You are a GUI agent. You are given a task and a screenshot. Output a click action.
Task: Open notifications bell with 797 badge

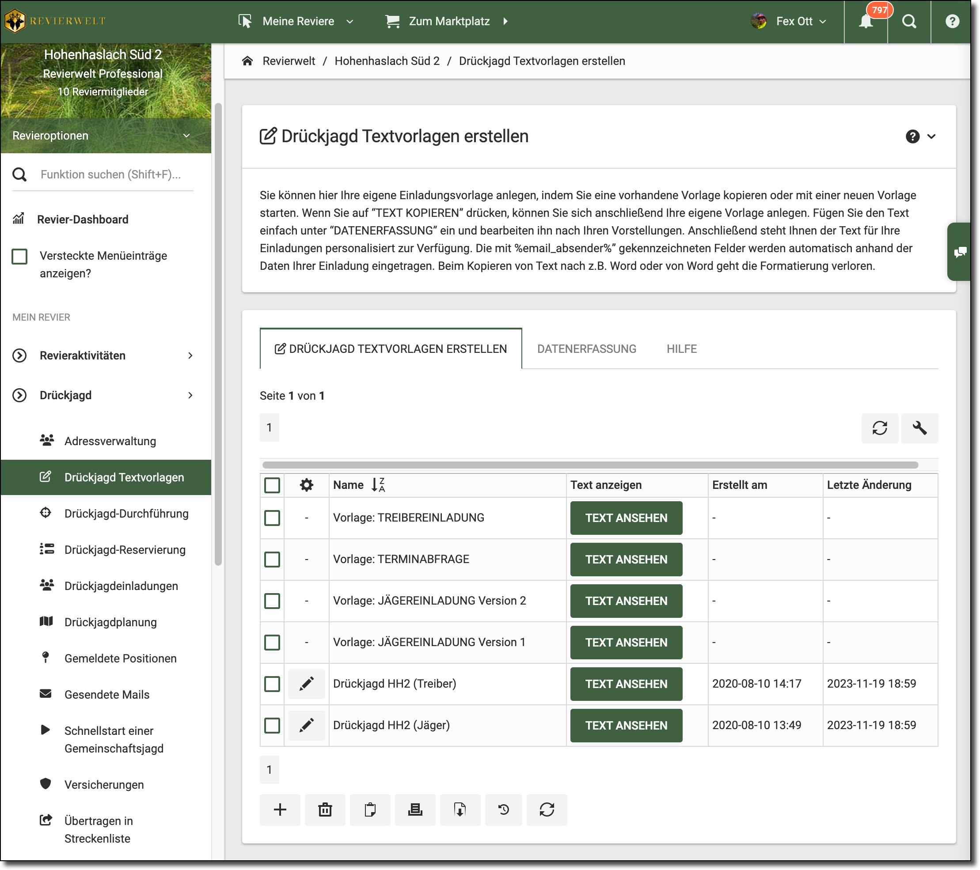point(866,22)
